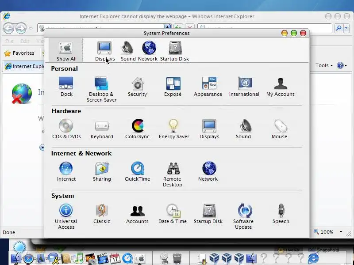Open the International preference pane
The height and width of the screenshot is (265, 354).
(x=244, y=87)
